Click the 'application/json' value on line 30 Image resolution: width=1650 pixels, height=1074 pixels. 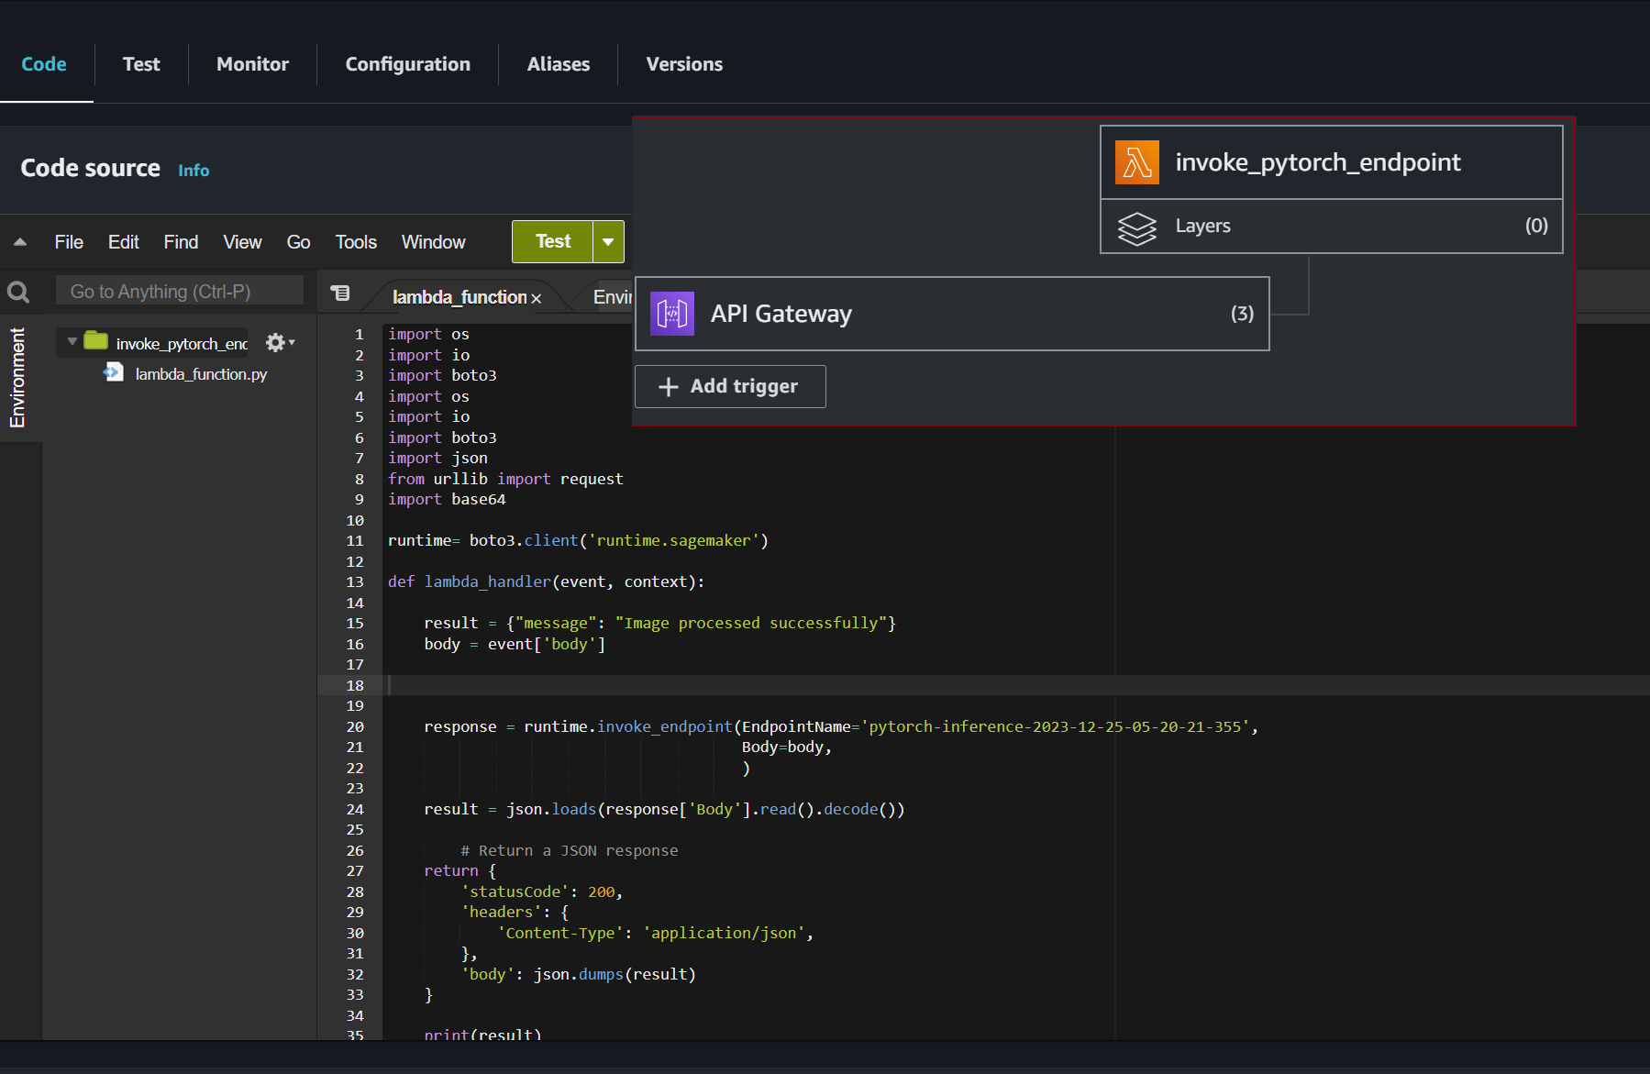tap(724, 933)
